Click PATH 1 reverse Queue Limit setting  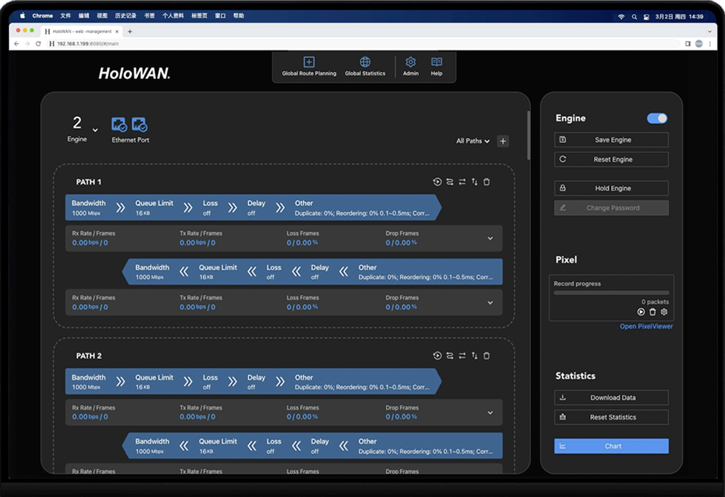click(218, 272)
